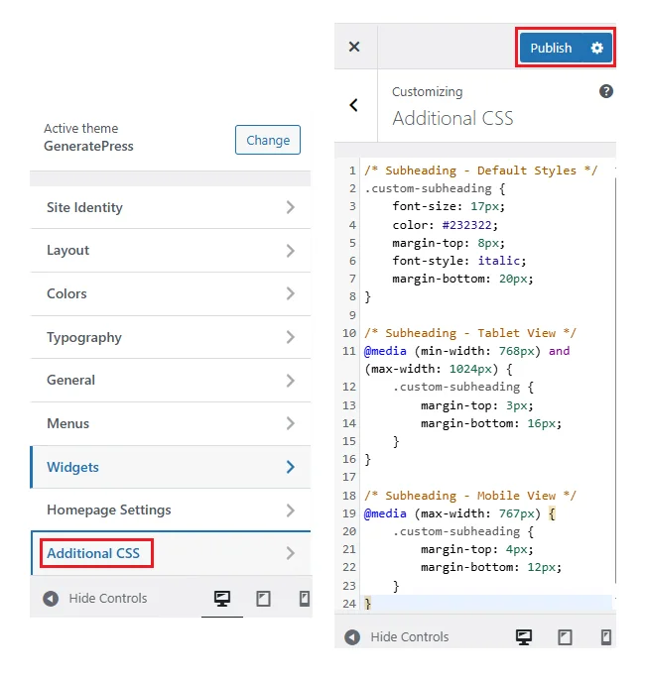645x681 pixels.
Task: Go back with the left chevron arrow
Action: (x=354, y=105)
